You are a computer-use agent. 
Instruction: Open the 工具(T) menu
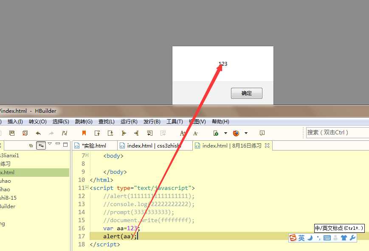pyautogui.click(x=175, y=122)
